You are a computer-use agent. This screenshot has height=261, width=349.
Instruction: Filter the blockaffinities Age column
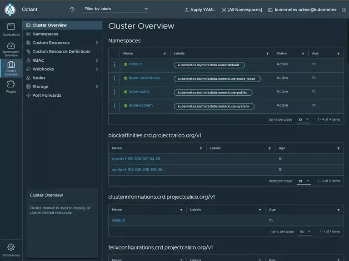pyautogui.click(x=338, y=148)
